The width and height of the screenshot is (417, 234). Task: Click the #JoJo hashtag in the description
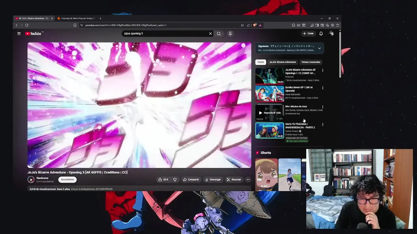(x=75, y=189)
